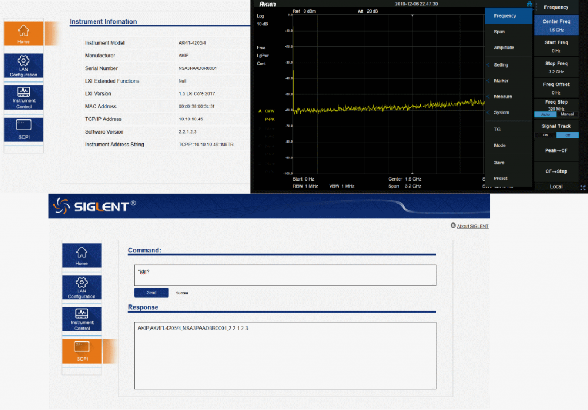Image resolution: width=588 pixels, height=410 pixels.
Task: Select Amplitude in the analyzer menu
Action: pyautogui.click(x=508, y=48)
